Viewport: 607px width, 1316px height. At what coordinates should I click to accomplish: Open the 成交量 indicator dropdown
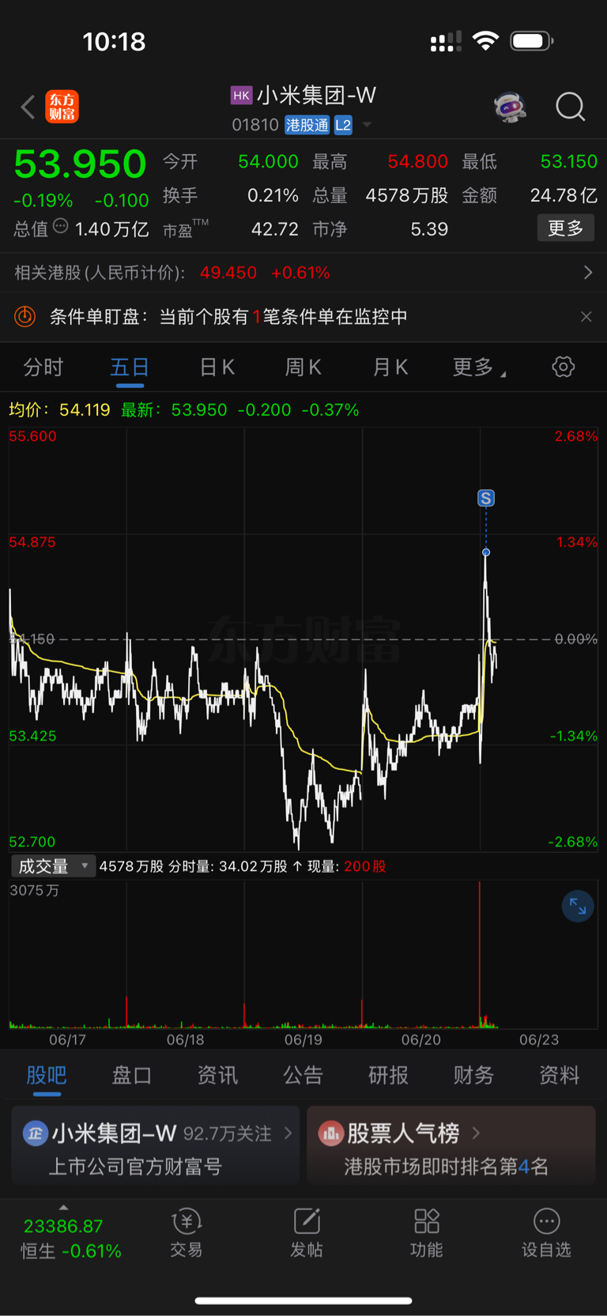53,866
